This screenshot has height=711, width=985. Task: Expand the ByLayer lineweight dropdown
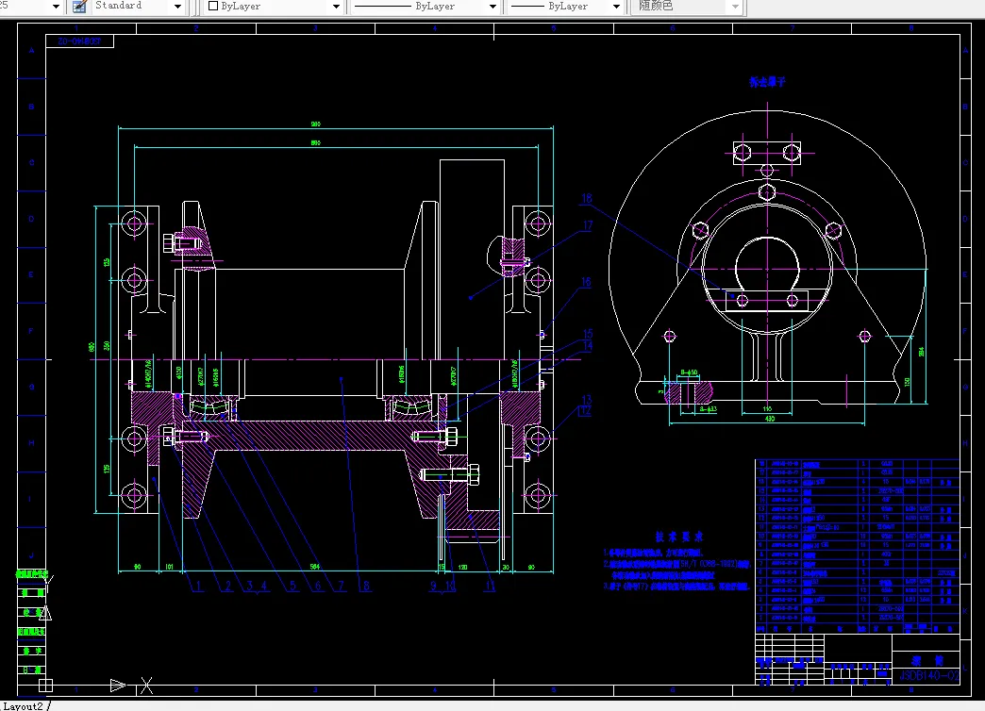pyautogui.click(x=565, y=7)
